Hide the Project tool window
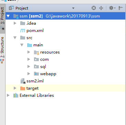 121,8
